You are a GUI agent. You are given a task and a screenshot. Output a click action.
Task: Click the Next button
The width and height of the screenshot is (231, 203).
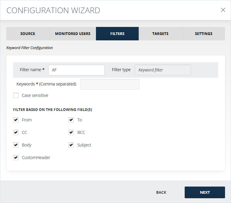[x=205, y=192]
